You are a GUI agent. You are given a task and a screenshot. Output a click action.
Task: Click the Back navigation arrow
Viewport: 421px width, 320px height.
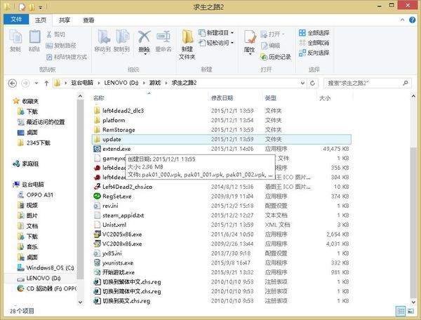13,84
